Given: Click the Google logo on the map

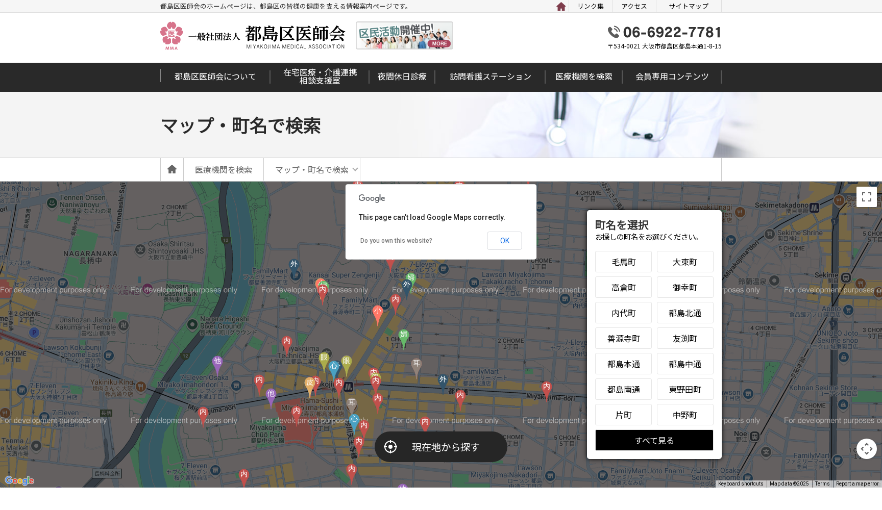Looking at the screenshot, I should pyautogui.click(x=19, y=480).
